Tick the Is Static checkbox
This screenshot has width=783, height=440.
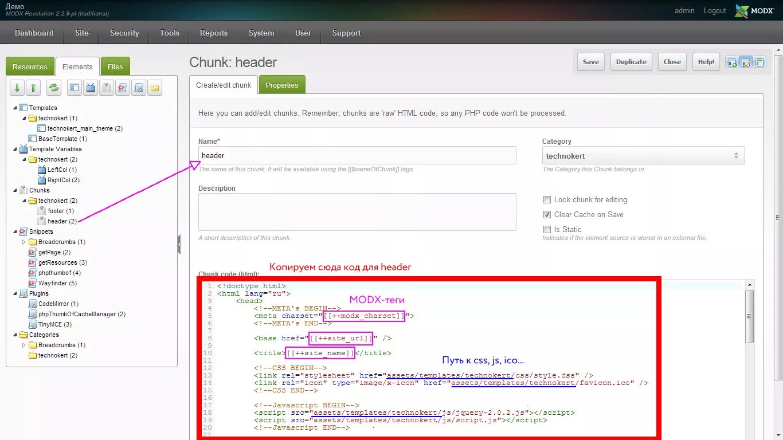[x=547, y=230]
